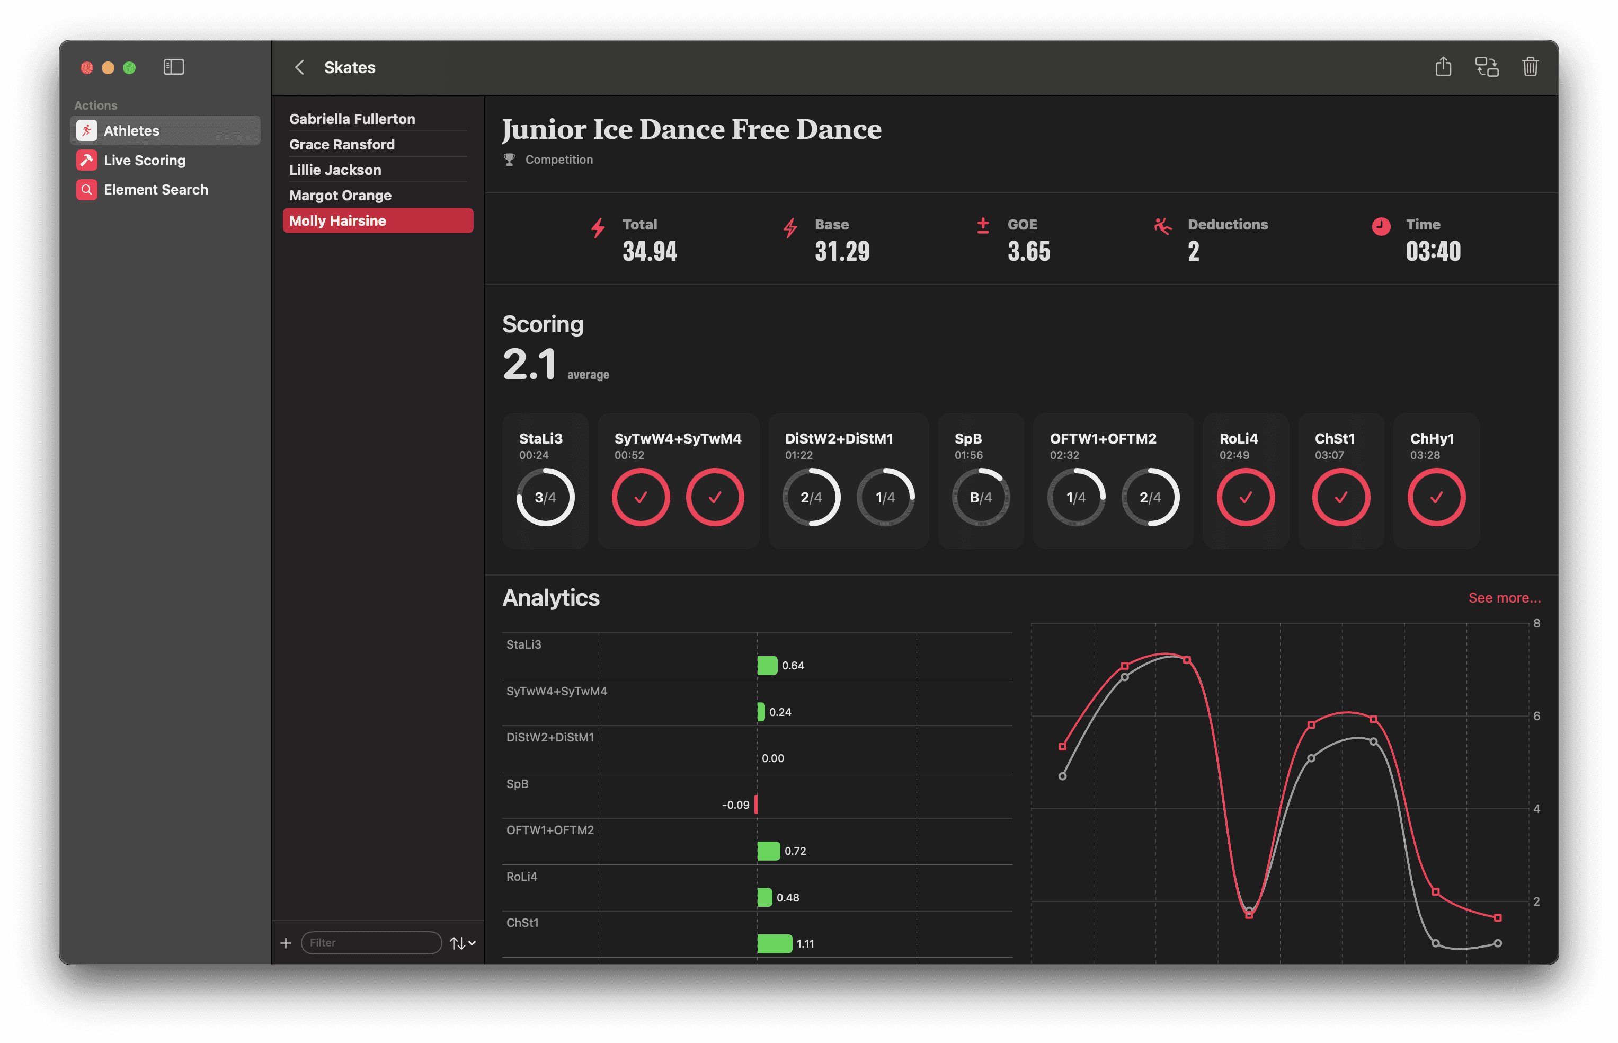Click the SyTwW4+SyTwM4 00:52 timestamp
The height and width of the screenshot is (1043, 1618).
coord(629,455)
